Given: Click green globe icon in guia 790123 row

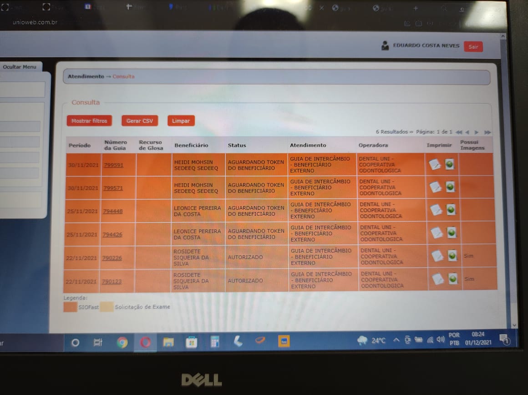Looking at the screenshot, I should pyautogui.click(x=453, y=279).
